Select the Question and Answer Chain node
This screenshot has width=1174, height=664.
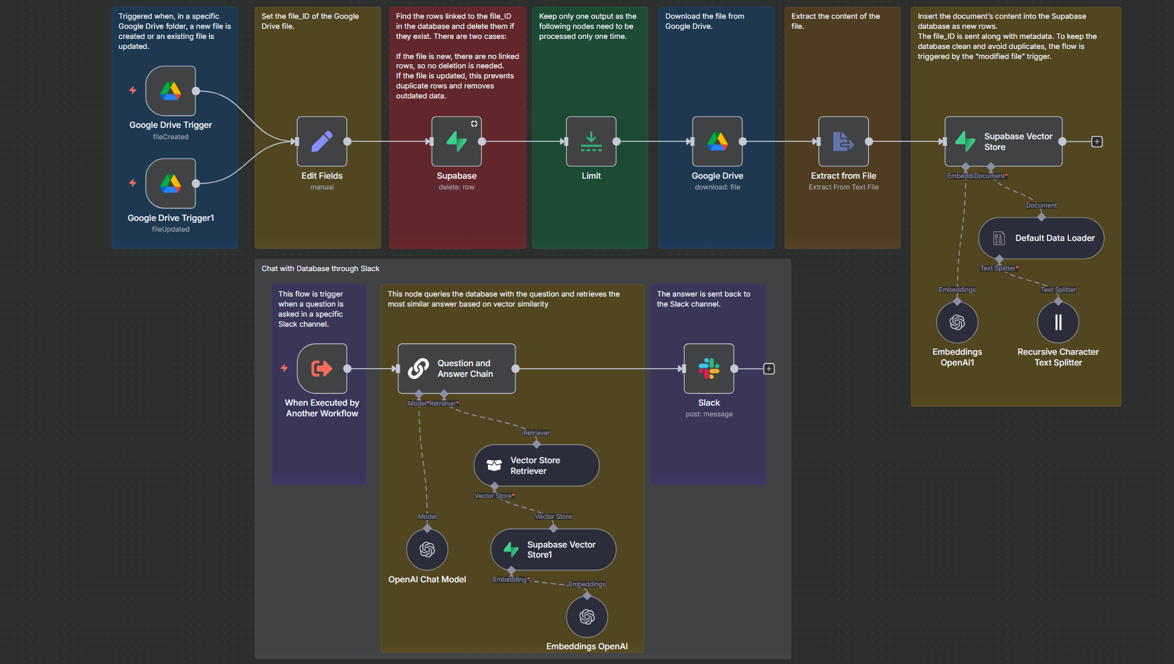[x=456, y=369]
